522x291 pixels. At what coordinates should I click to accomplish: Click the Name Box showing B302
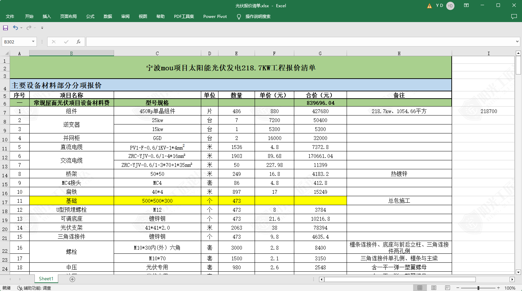[x=16, y=42]
